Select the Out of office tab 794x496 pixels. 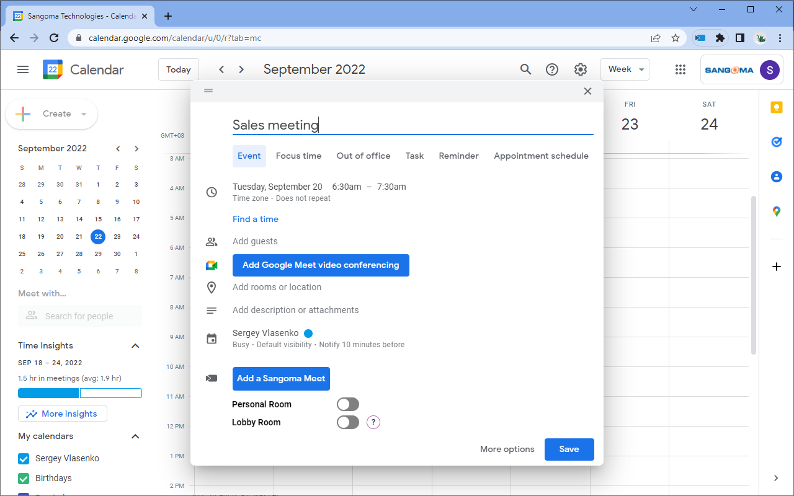364,156
